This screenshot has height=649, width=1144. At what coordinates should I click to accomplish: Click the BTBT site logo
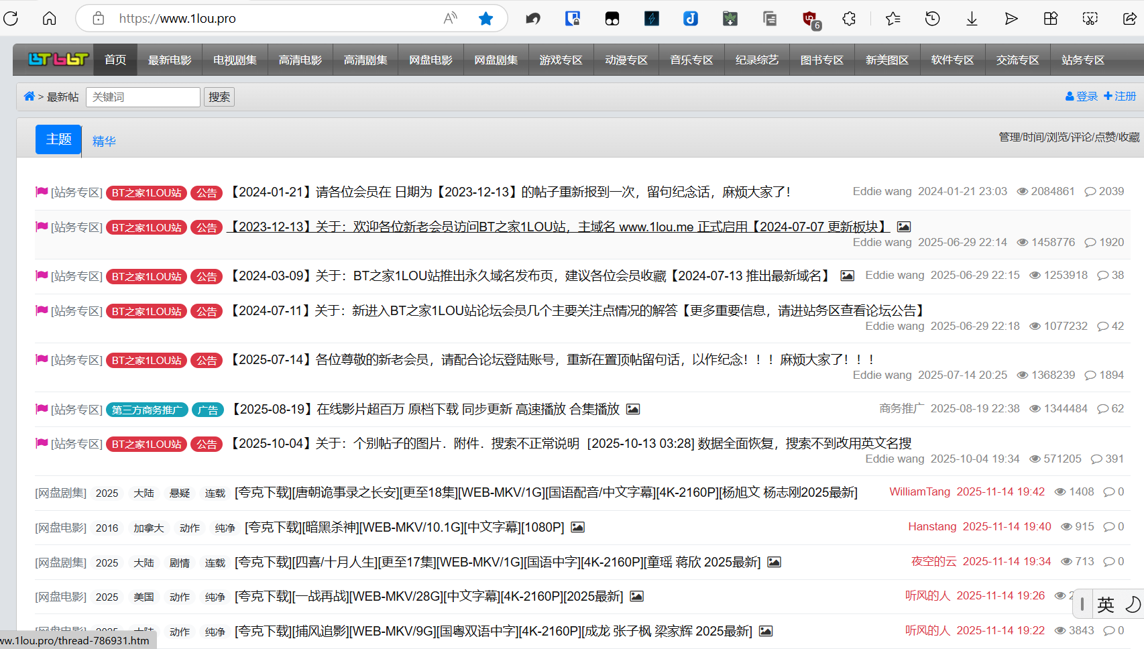(x=58, y=60)
